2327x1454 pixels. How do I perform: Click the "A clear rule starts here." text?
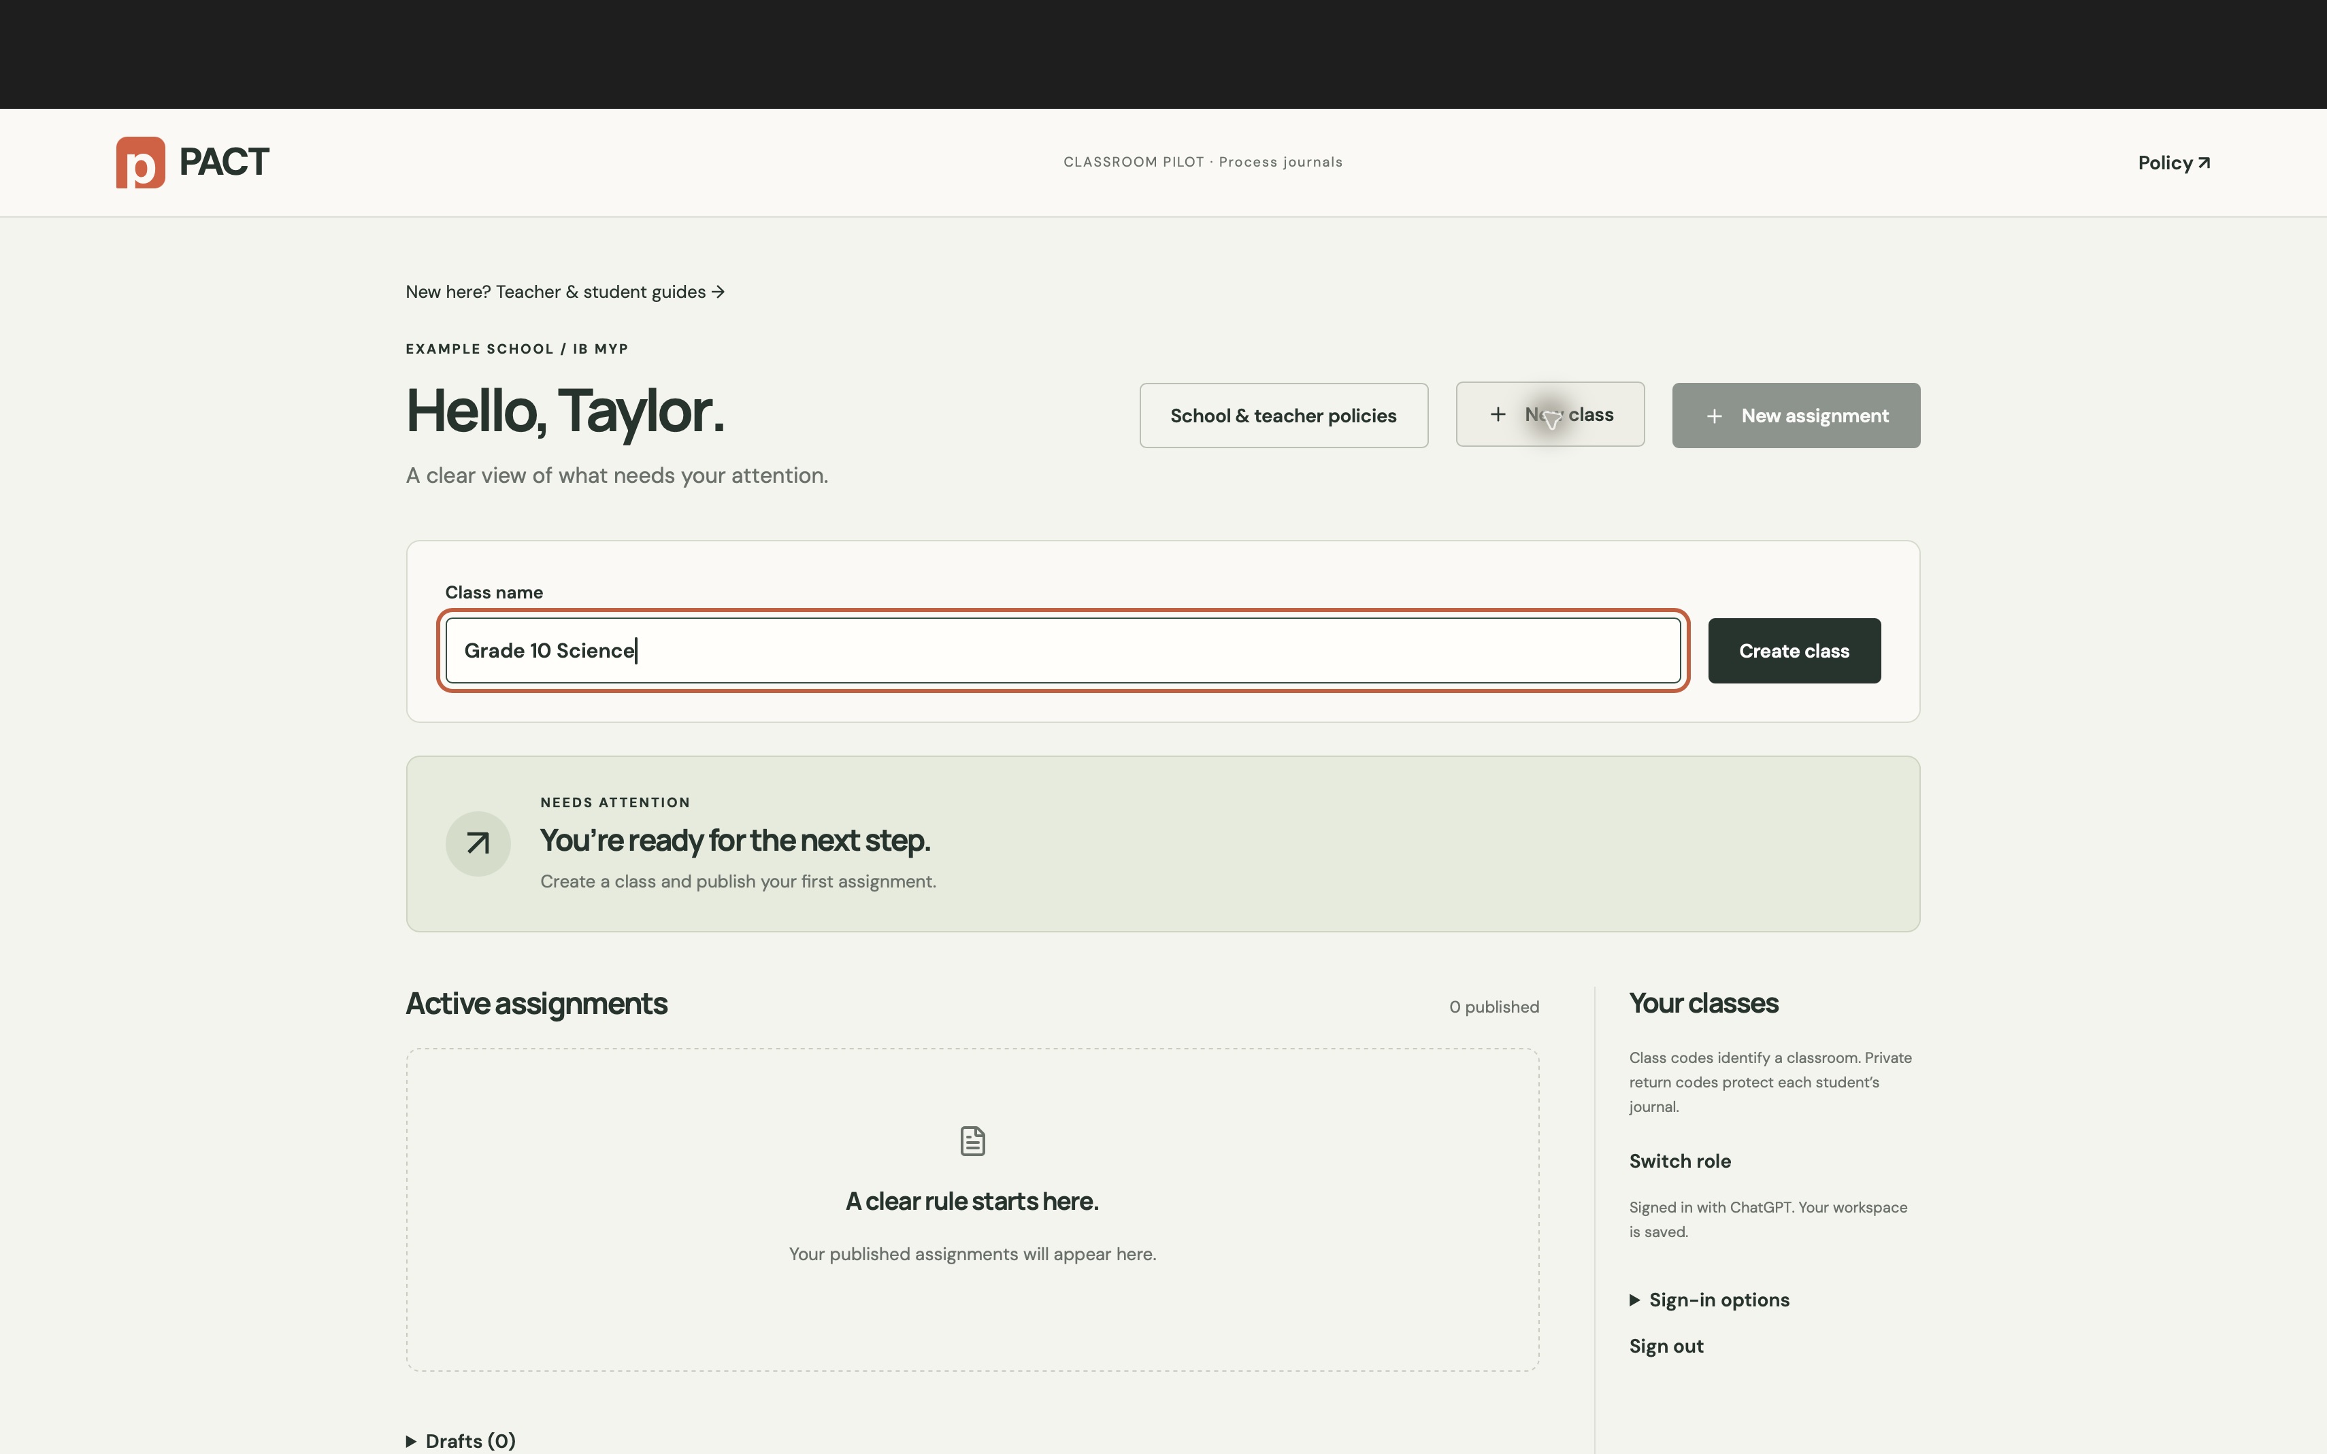tap(972, 1201)
